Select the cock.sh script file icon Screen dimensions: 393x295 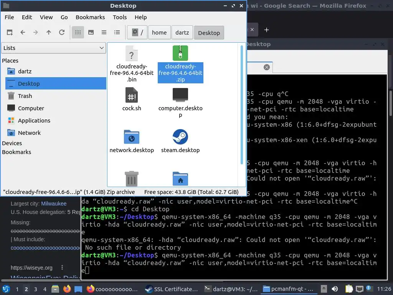(x=132, y=95)
